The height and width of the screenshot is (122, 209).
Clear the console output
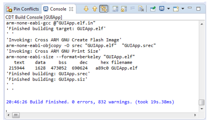(141, 9)
